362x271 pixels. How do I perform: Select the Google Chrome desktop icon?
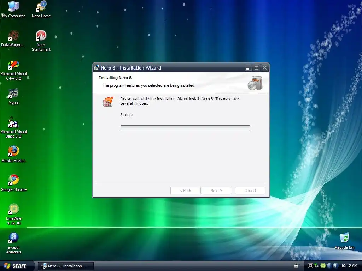[x=14, y=183]
